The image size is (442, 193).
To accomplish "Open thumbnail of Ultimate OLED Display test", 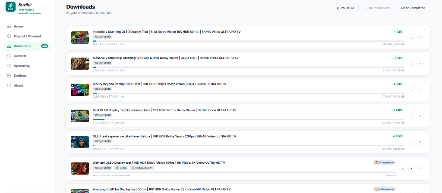I will tap(80, 168).
